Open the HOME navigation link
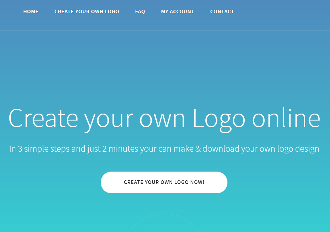 pos(31,11)
